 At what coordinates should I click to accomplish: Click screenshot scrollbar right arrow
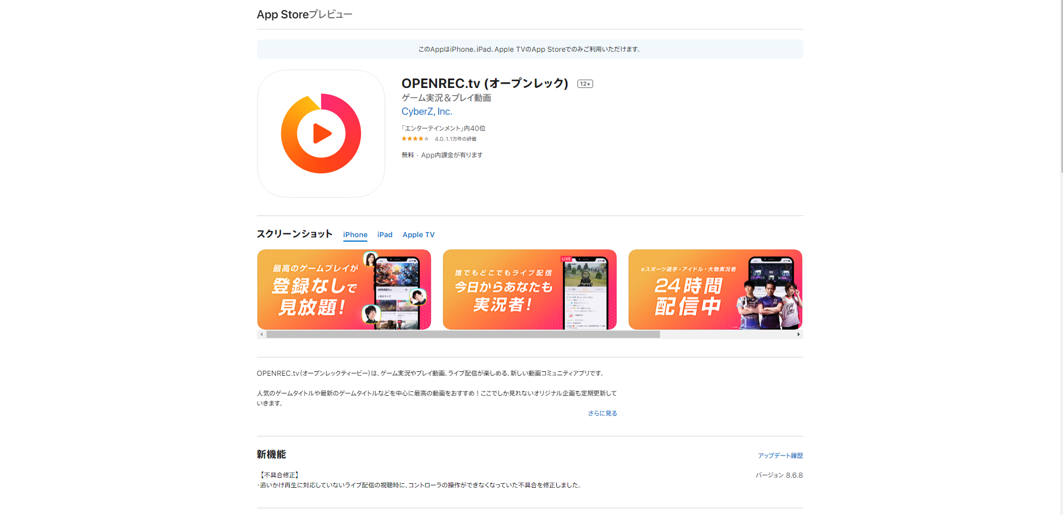798,335
